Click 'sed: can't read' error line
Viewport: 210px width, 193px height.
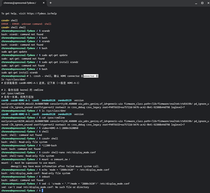click(x=45, y=187)
